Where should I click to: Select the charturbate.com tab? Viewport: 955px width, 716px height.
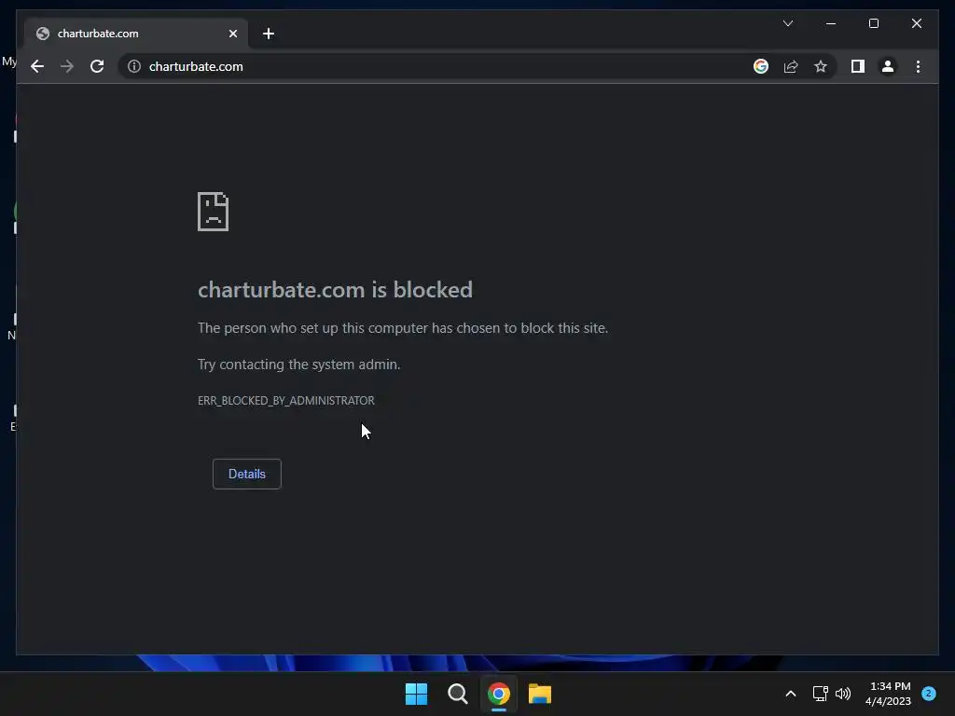point(136,34)
